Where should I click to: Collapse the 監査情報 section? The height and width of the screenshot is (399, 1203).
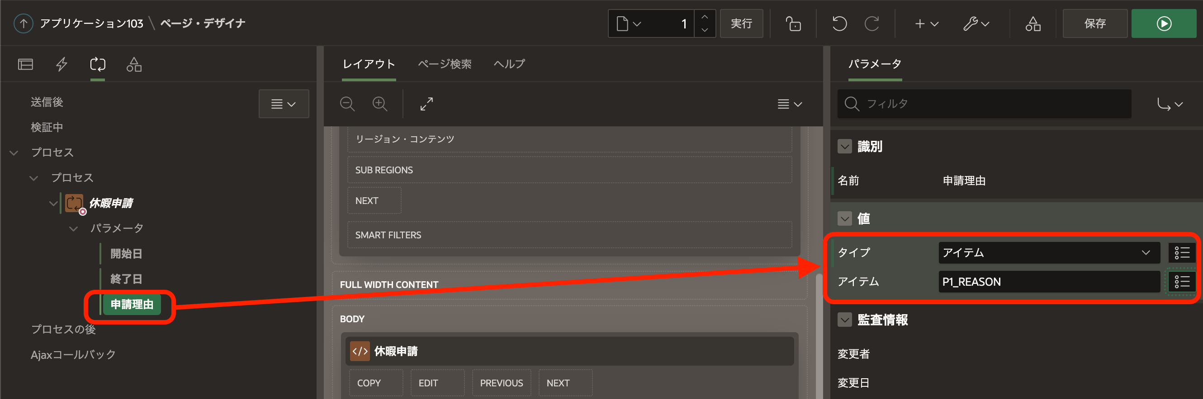[844, 320]
